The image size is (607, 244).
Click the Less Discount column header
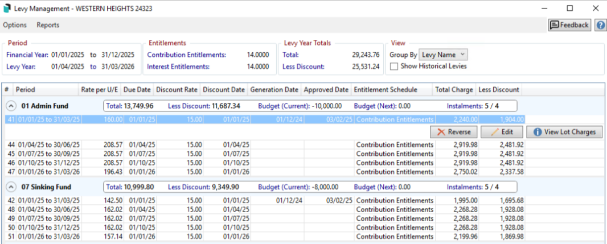click(x=499, y=90)
